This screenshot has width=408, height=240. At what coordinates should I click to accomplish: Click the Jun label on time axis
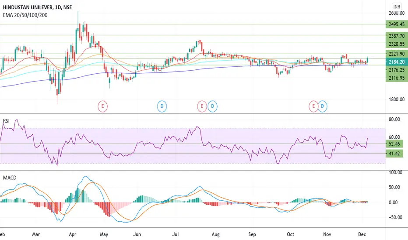click(137, 234)
